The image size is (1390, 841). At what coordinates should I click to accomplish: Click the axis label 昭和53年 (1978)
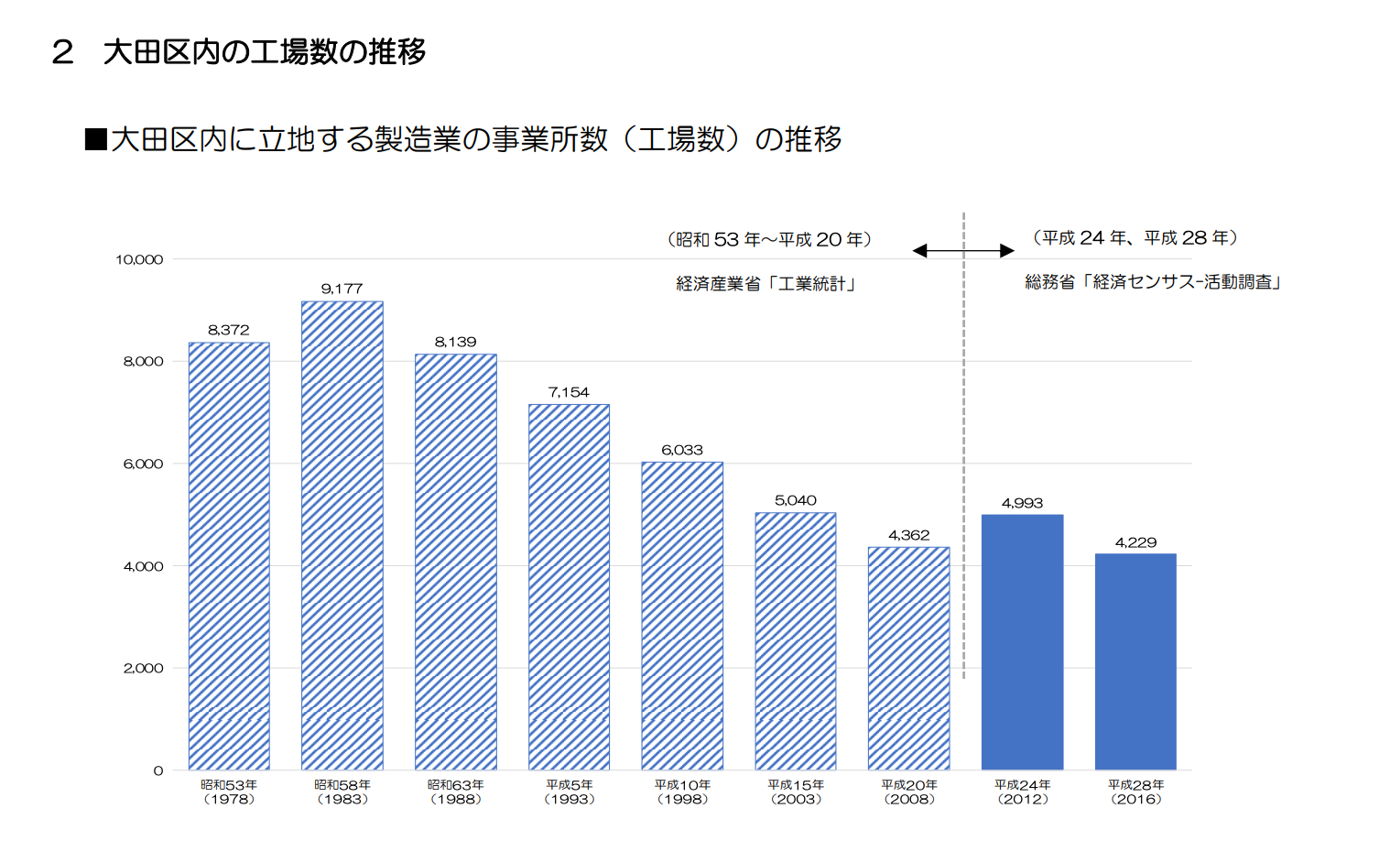pyautogui.click(x=229, y=792)
